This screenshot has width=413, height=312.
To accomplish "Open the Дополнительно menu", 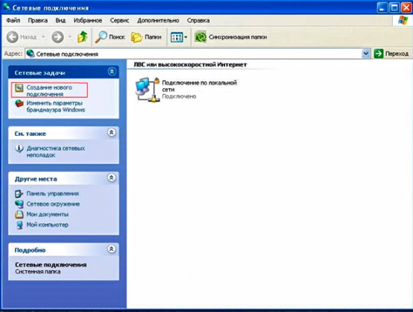I will pyautogui.click(x=158, y=20).
